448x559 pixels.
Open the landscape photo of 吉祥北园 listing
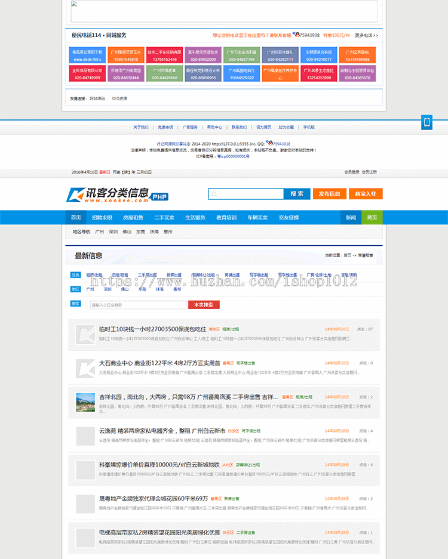click(x=85, y=402)
